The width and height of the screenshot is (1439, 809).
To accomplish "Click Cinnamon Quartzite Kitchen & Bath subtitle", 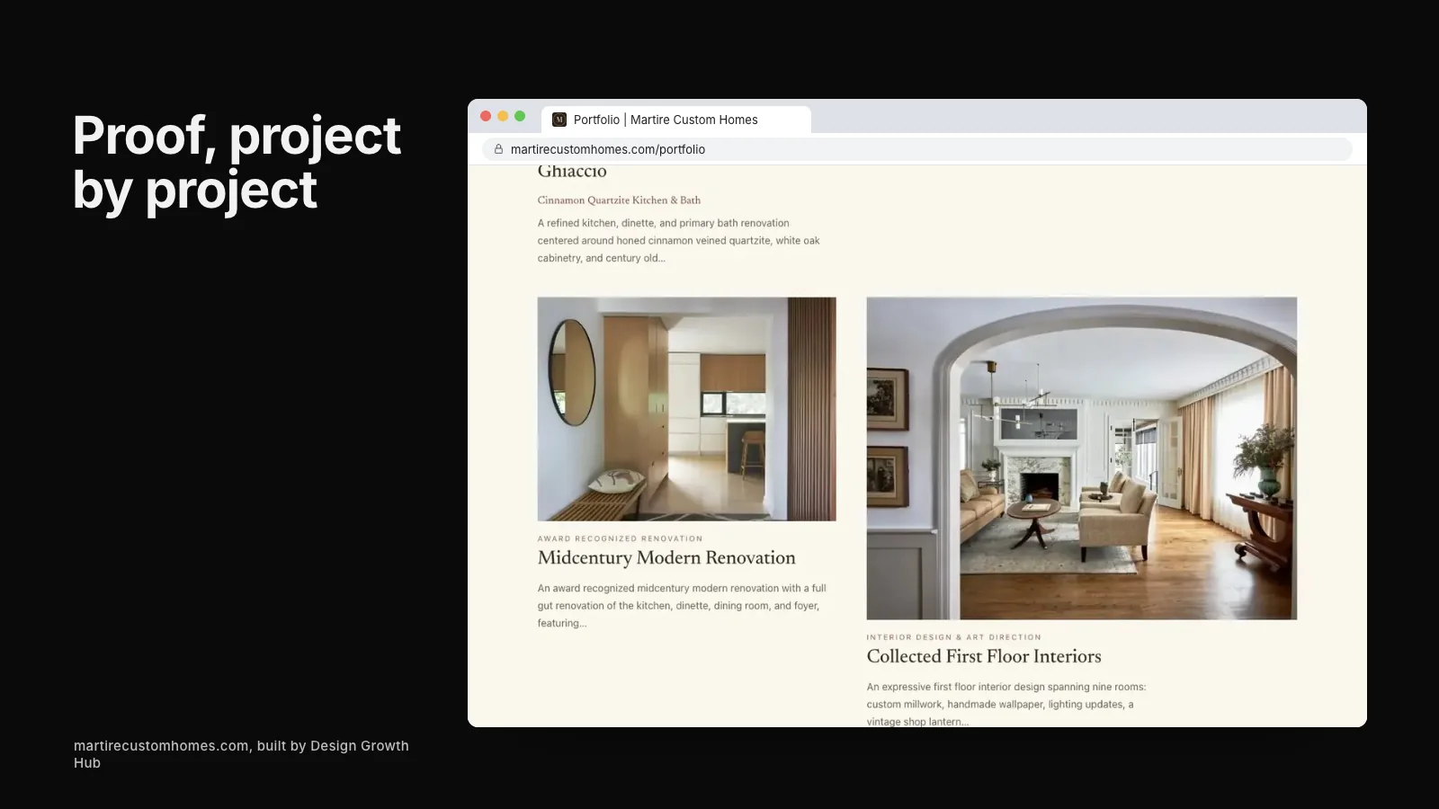I will coord(619,200).
